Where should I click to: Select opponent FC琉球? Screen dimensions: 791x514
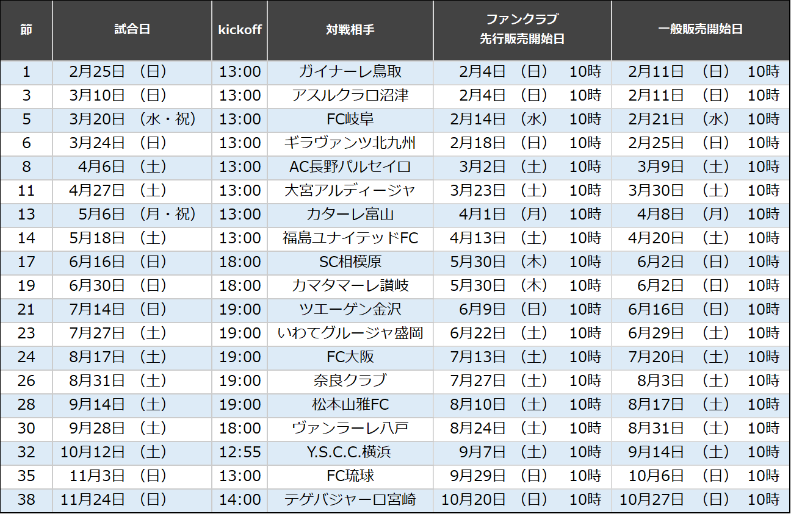(350, 476)
